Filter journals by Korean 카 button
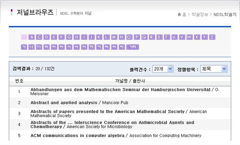This screenshot has width=240, height=145. pyautogui.click(x=99, y=47)
